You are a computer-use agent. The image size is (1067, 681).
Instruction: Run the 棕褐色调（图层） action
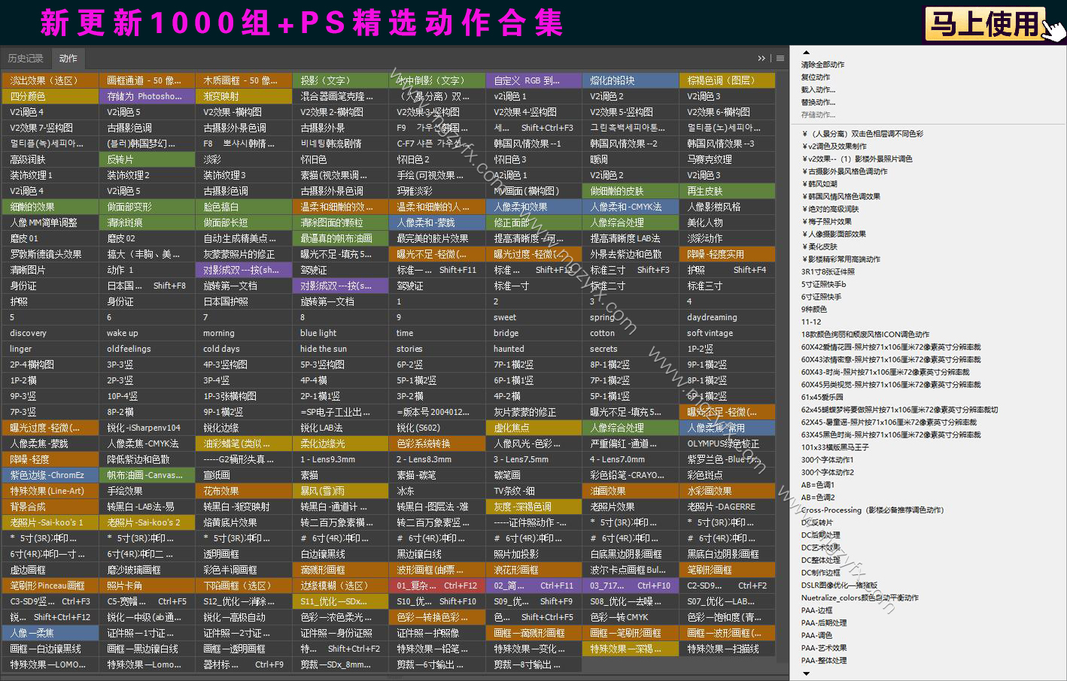tap(727, 80)
